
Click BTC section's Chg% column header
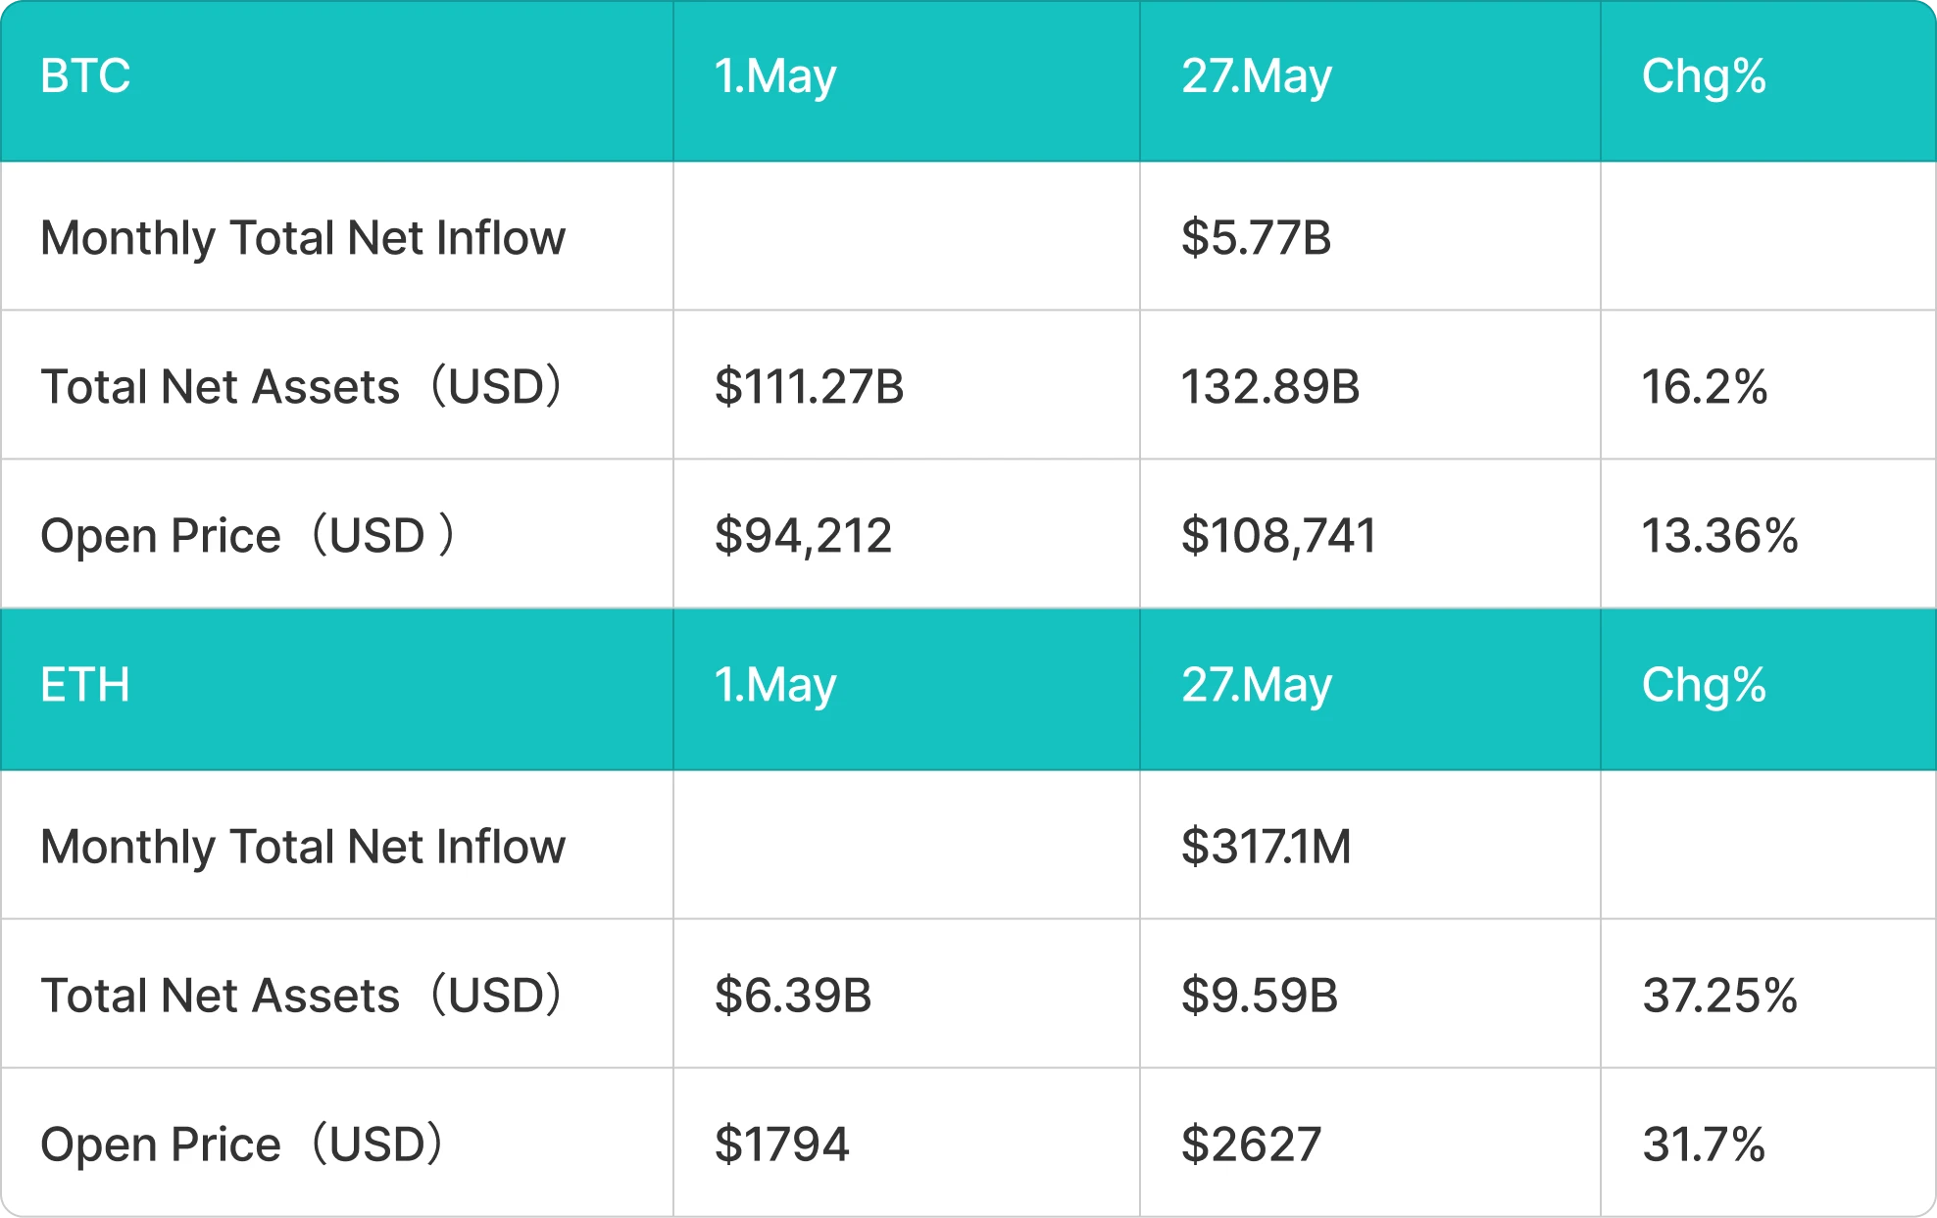tap(1704, 76)
